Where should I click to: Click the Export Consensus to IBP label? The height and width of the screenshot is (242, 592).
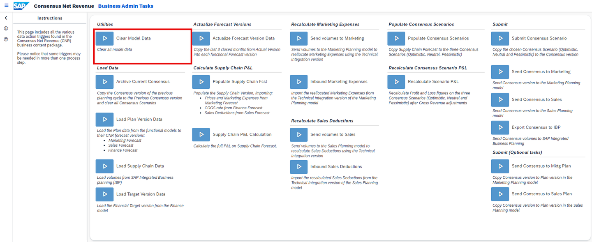tap(536, 127)
